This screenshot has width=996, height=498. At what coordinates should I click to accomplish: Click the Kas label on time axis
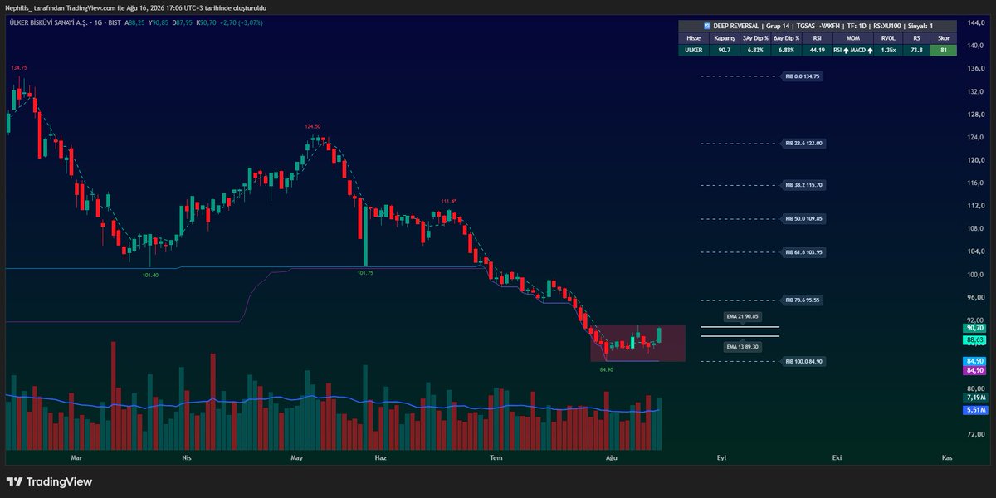click(x=946, y=457)
